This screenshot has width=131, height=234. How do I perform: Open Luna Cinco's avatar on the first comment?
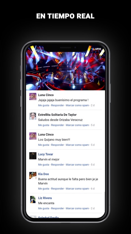33,96
